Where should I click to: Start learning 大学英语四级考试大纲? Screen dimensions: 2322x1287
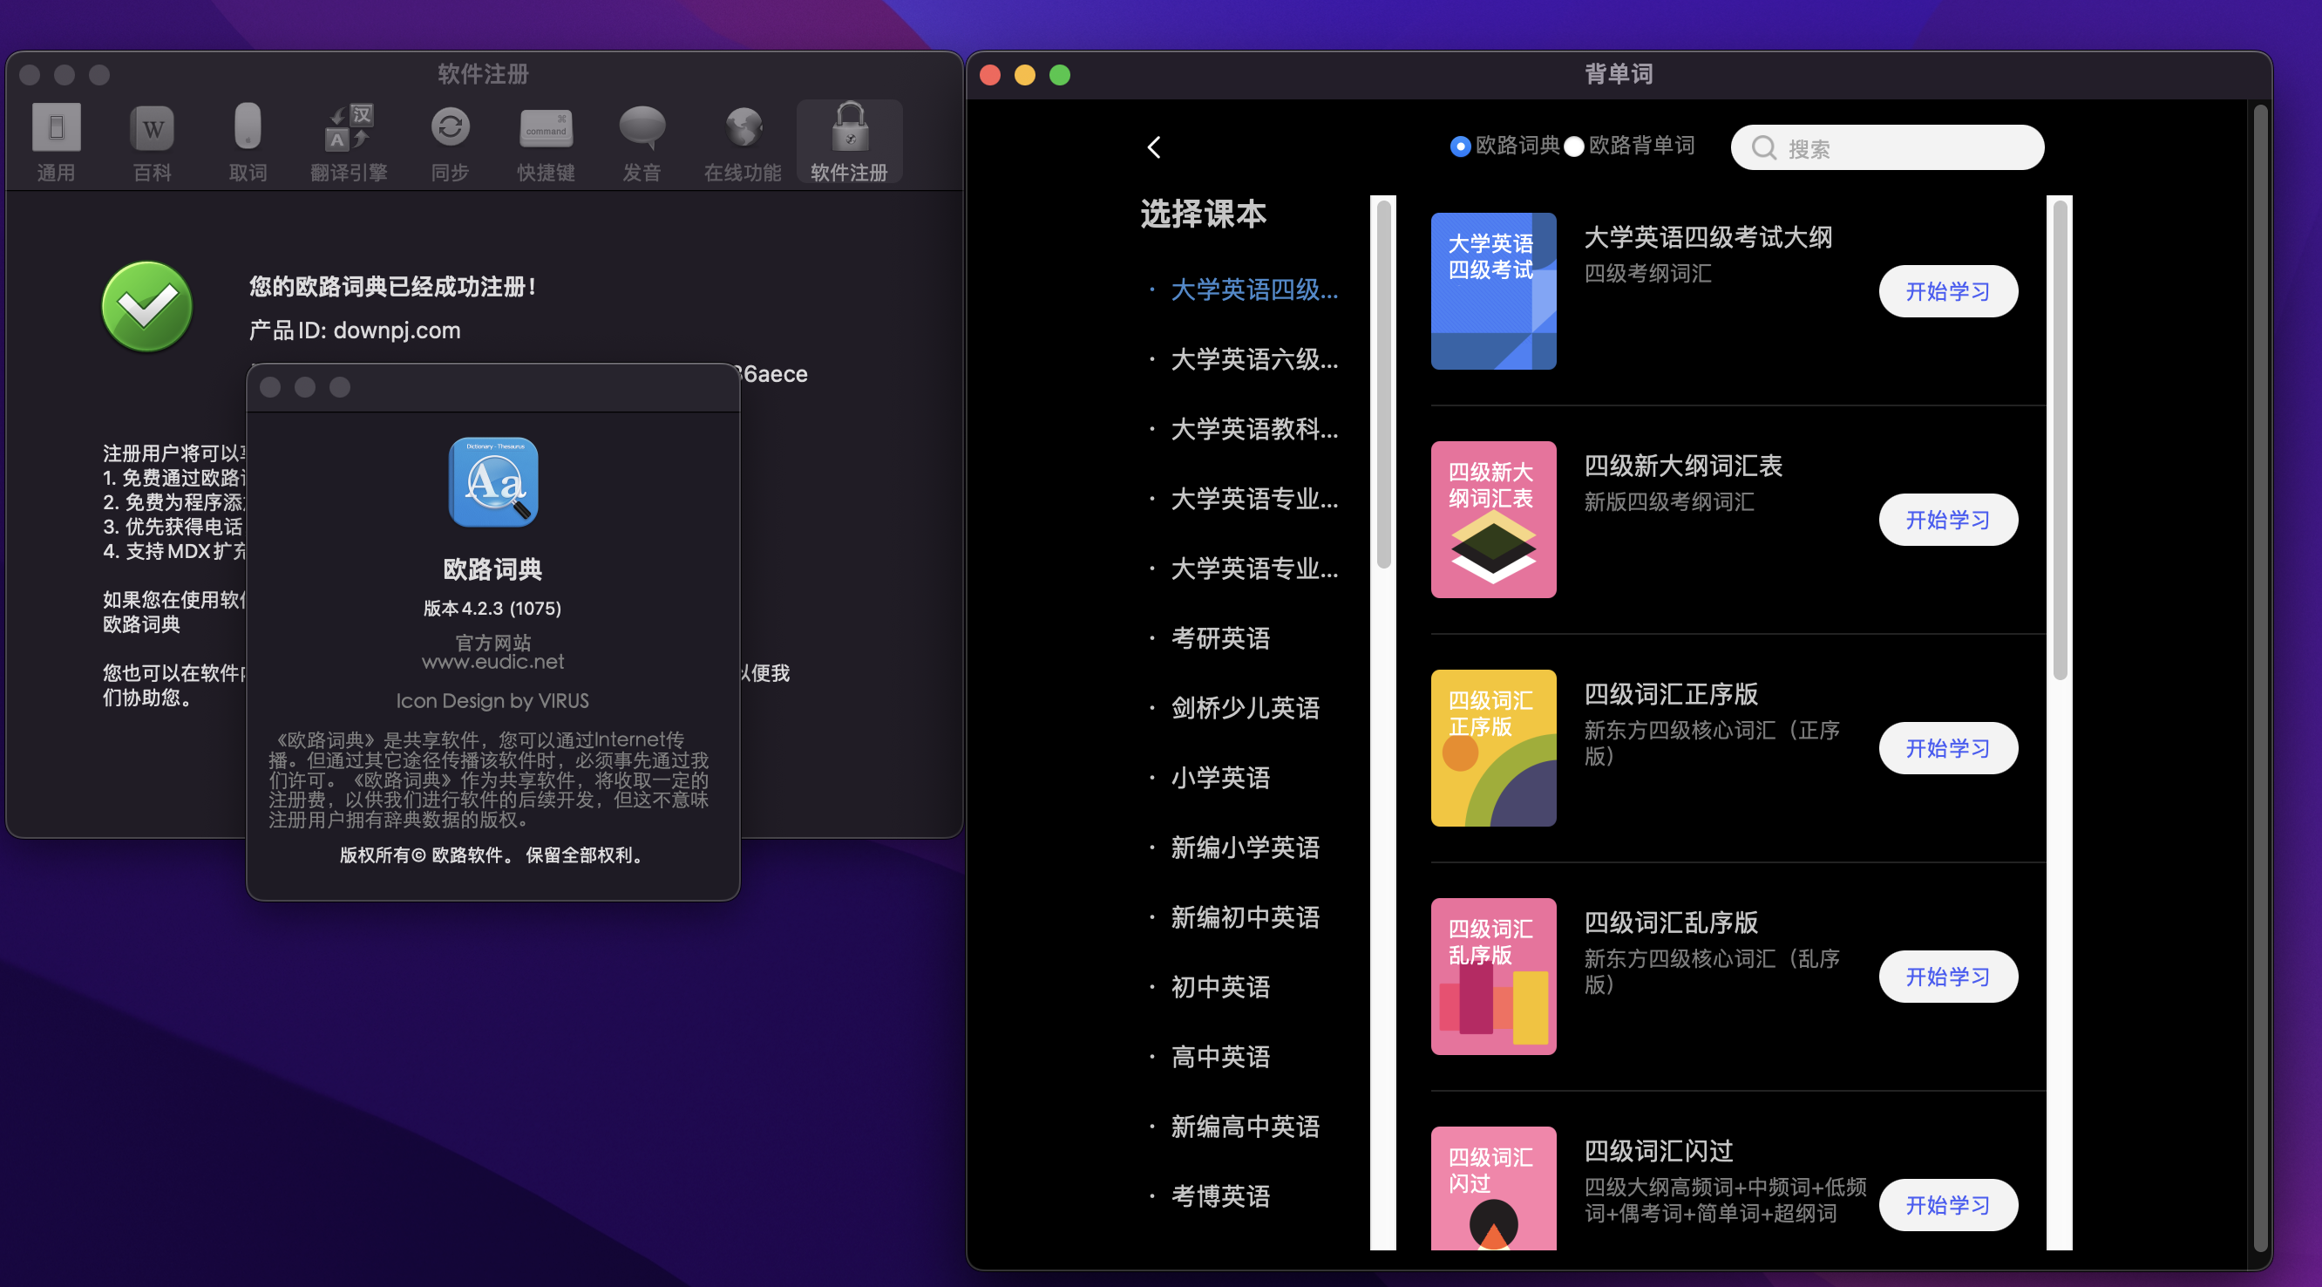coord(1947,291)
